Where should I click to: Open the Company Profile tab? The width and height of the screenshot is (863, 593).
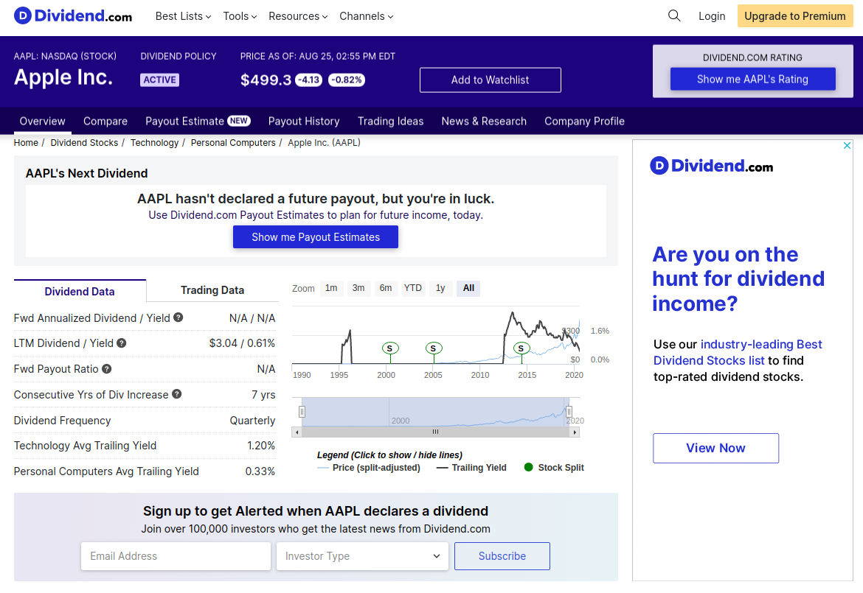(x=584, y=121)
